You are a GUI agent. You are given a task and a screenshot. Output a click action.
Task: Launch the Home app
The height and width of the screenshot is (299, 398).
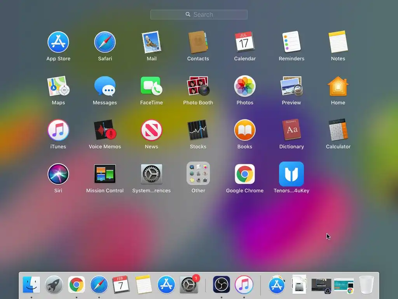click(338, 86)
